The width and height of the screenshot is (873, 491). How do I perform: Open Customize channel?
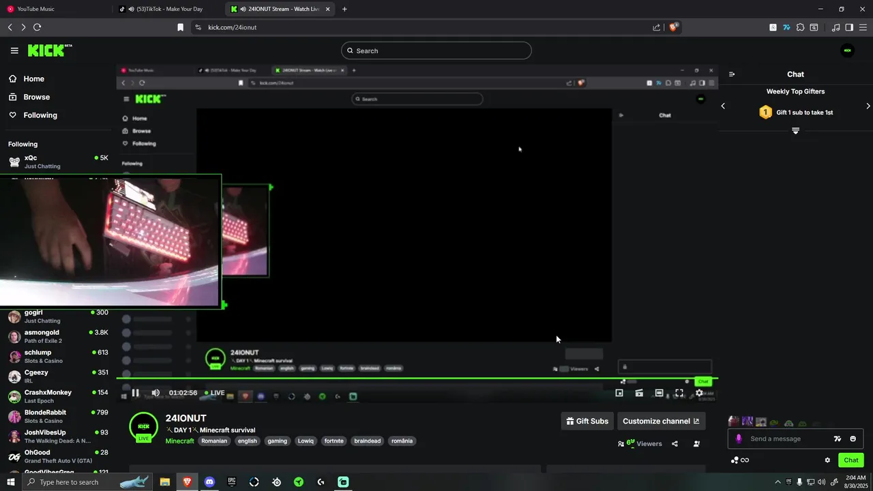pyautogui.click(x=661, y=421)
